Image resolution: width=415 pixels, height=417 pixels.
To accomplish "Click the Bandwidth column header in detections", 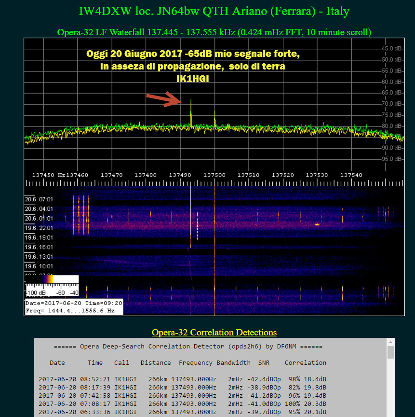I will [233, 363].
